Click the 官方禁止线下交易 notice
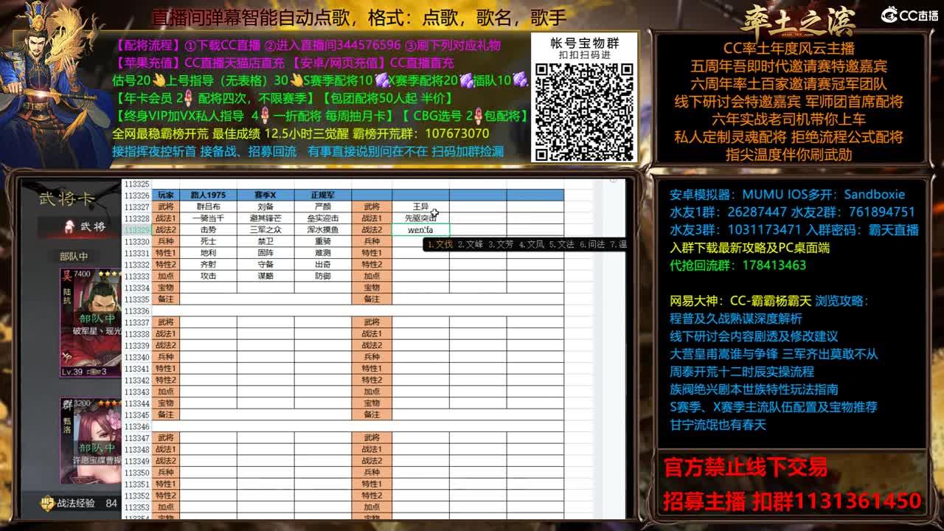Viewport: 944px width, 531px height. 746,468
